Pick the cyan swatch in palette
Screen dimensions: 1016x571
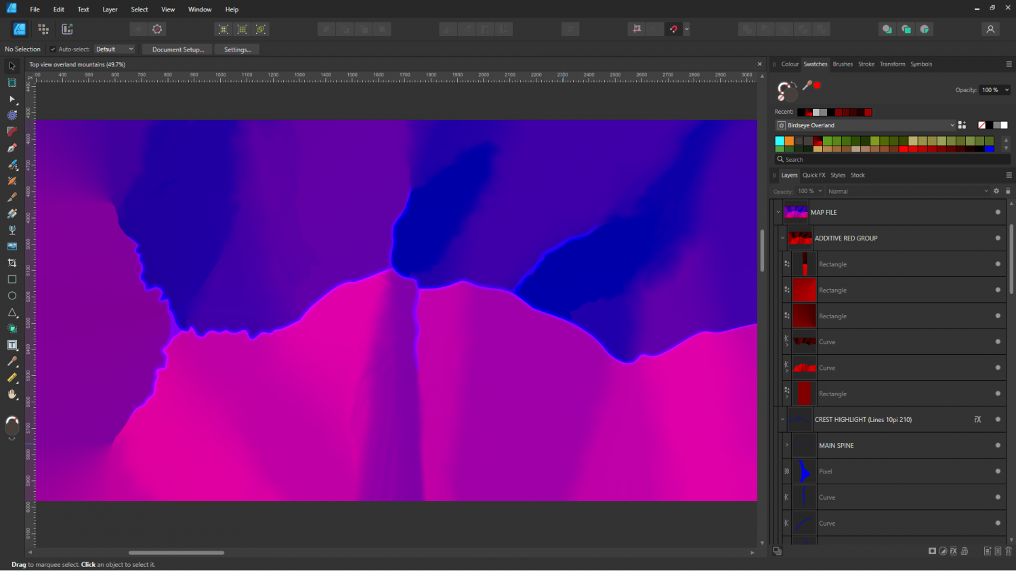pyautogui.click(x=780, y=141)
